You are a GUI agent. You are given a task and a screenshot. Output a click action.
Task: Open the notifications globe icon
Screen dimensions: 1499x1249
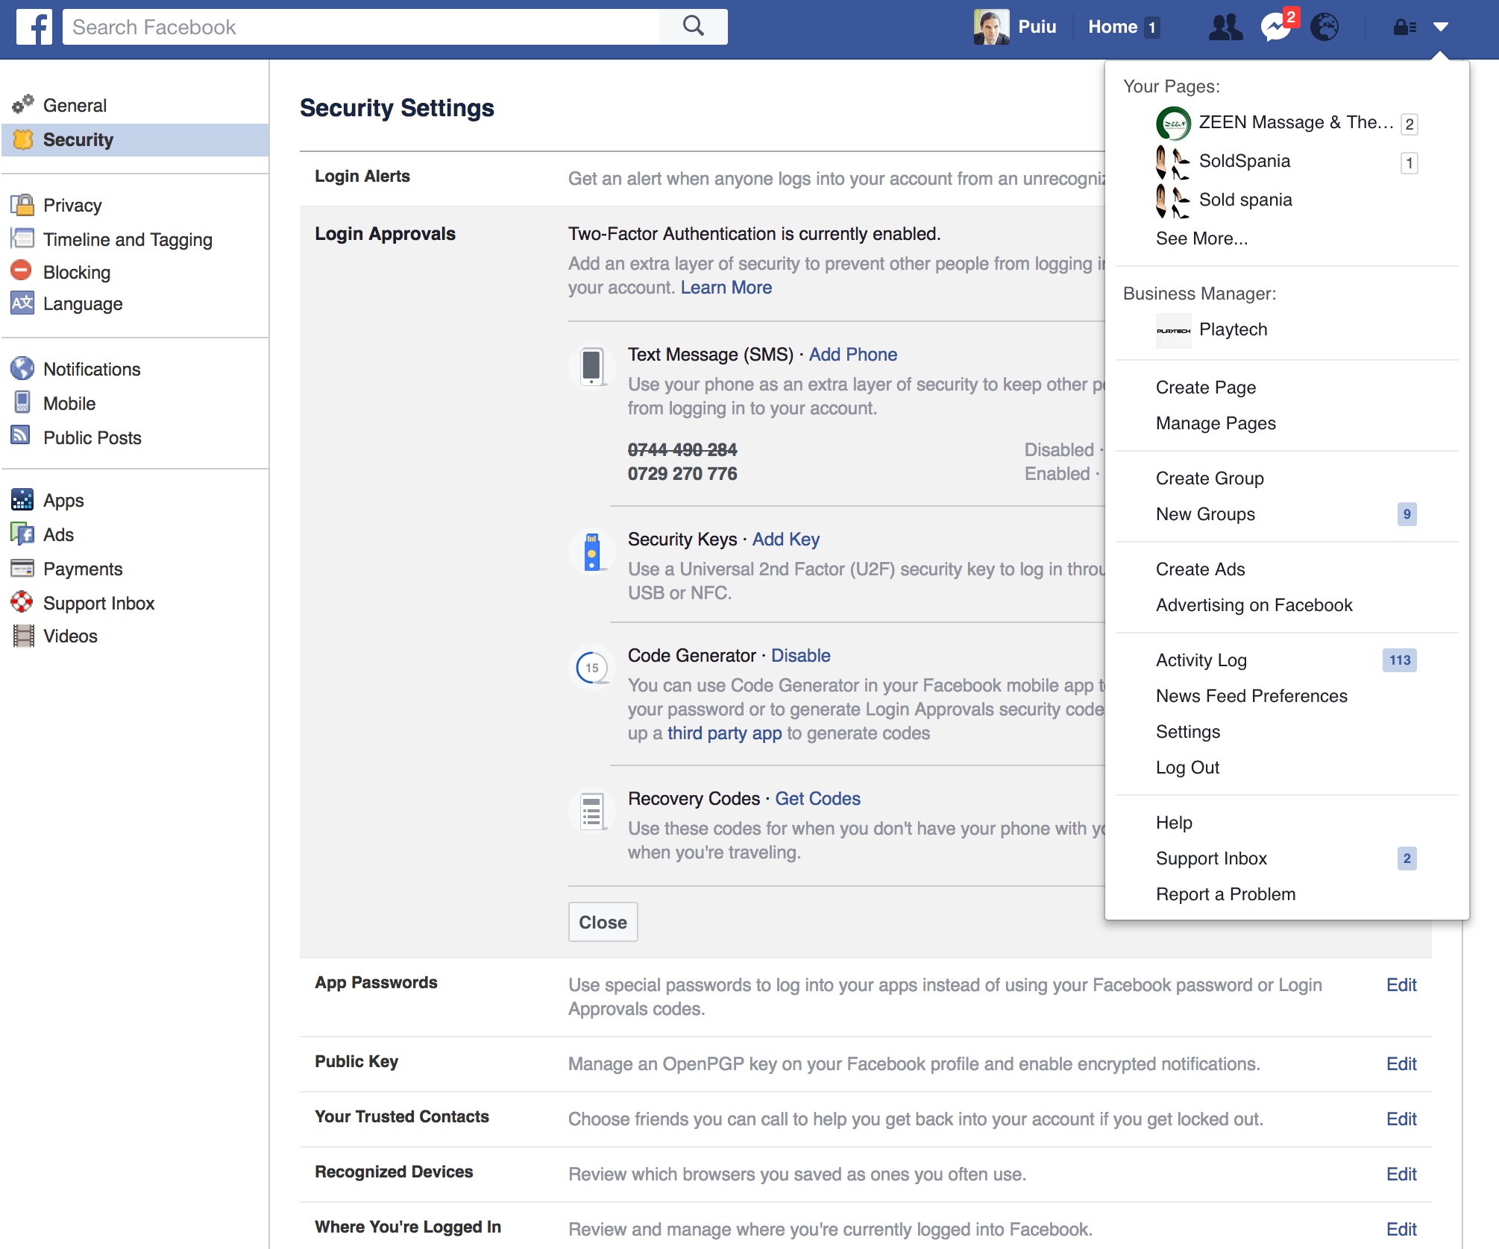point(1324,27)
